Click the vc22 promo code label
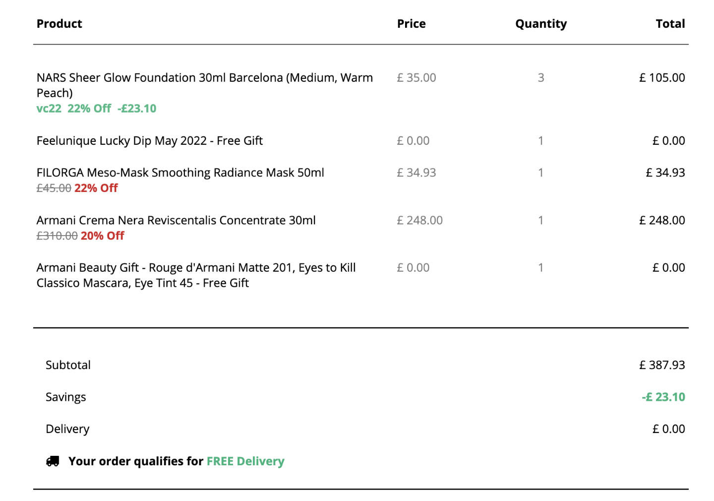Image resolution: width=714 pixels, height=501 pixels. click(x=49, y=109)
